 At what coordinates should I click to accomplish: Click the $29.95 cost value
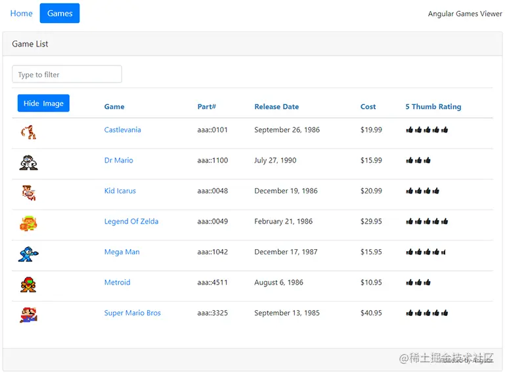pyautogui.click(x=371, y=222)
